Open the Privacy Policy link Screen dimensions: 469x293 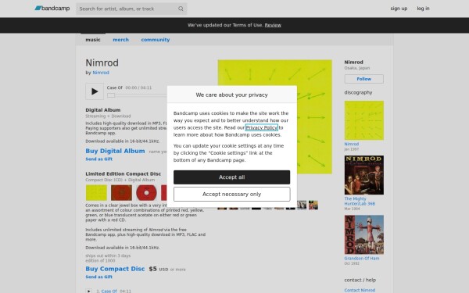point(261,127)
